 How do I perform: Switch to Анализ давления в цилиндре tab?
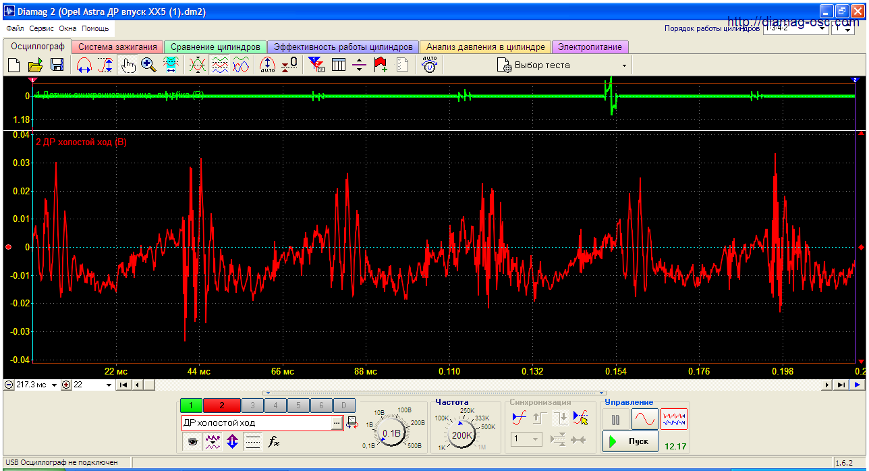pyautogui.click(x=485, y=47)
